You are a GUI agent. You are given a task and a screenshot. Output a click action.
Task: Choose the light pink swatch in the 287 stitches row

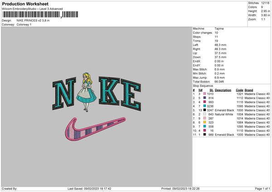(x=204, y=118)
